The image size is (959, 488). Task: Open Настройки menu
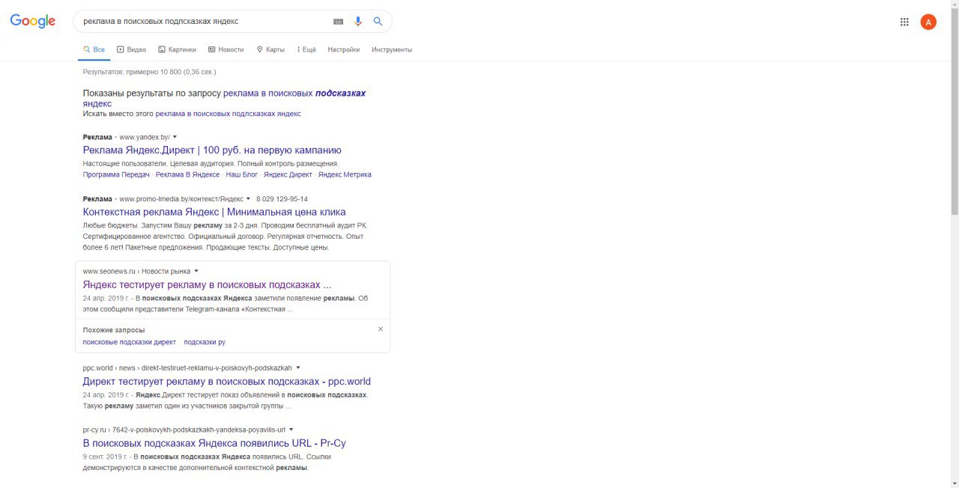pyautogui.click(x=344, y=49)
